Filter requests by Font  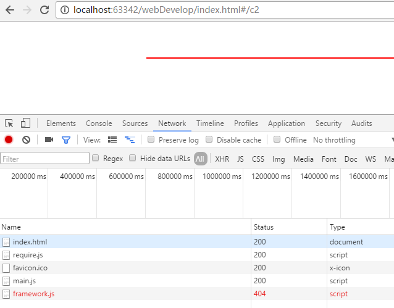(x=329, y=159)
